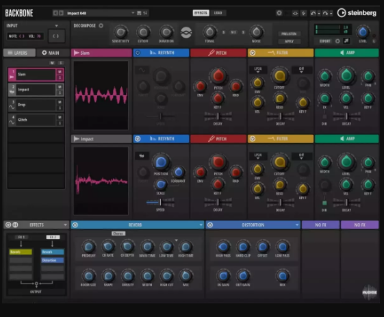
Task: Open the Slam filter type LP24 dropdown
Action: pyautogui.click(x=258, y=70)
